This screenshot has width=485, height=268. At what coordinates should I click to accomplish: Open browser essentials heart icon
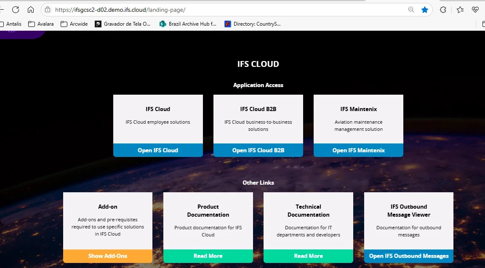[475, 10]
